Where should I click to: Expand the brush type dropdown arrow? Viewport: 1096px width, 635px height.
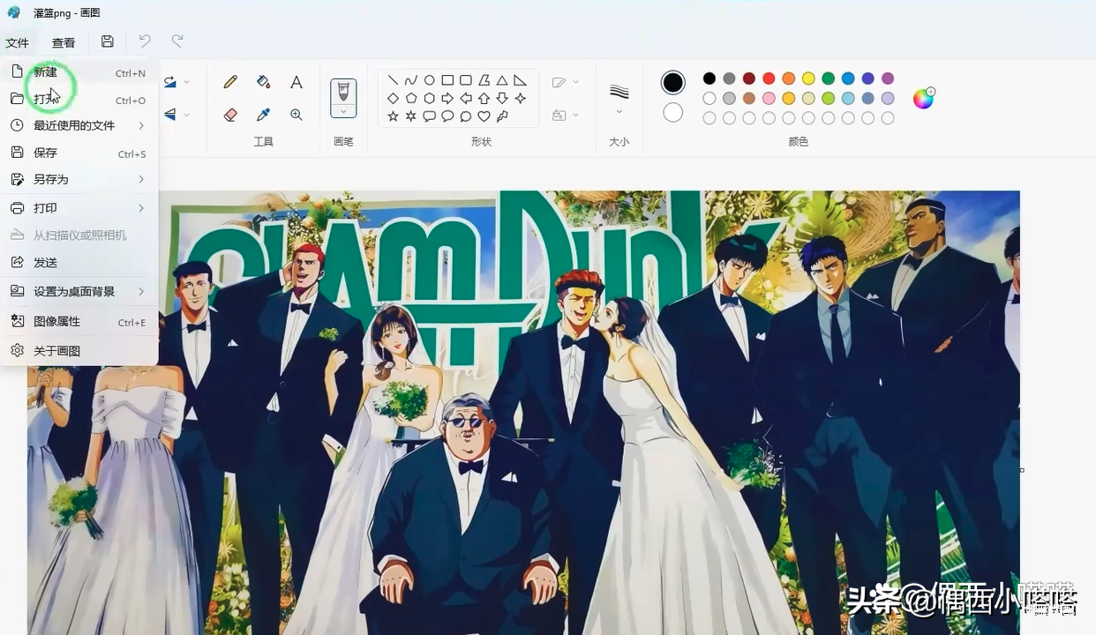pos(343,111)
